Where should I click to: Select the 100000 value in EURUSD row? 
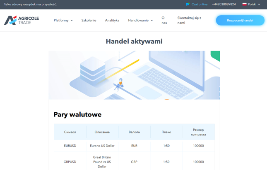coord(198,146)
